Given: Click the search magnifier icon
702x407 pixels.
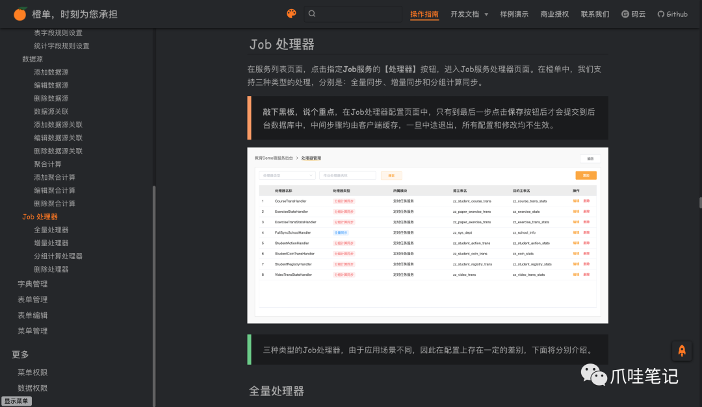Looking at the screenshot, I should click(312, 14).
